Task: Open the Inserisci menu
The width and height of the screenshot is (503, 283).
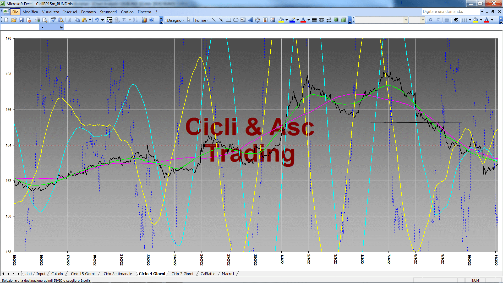Action: [70, 12]
